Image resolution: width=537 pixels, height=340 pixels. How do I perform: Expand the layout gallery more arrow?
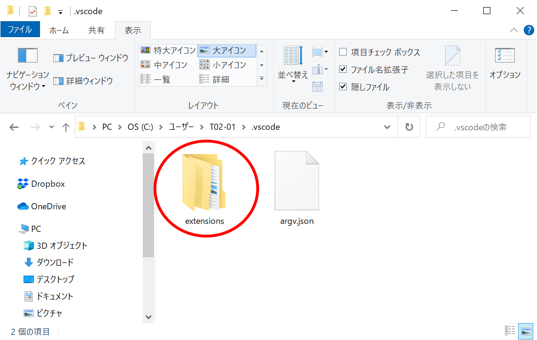tap(262, 79)
